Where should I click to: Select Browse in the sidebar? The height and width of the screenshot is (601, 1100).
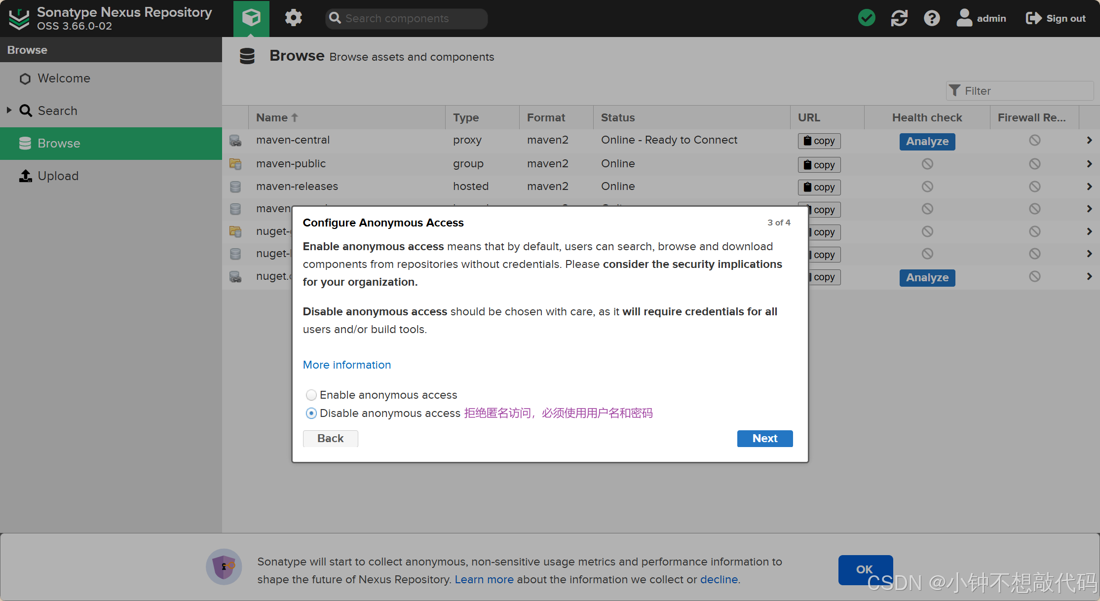pyautogui.click(x=111, y=143)
